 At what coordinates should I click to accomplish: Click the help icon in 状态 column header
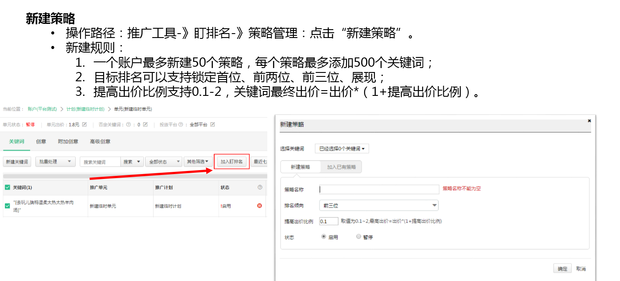click(260, 187)
